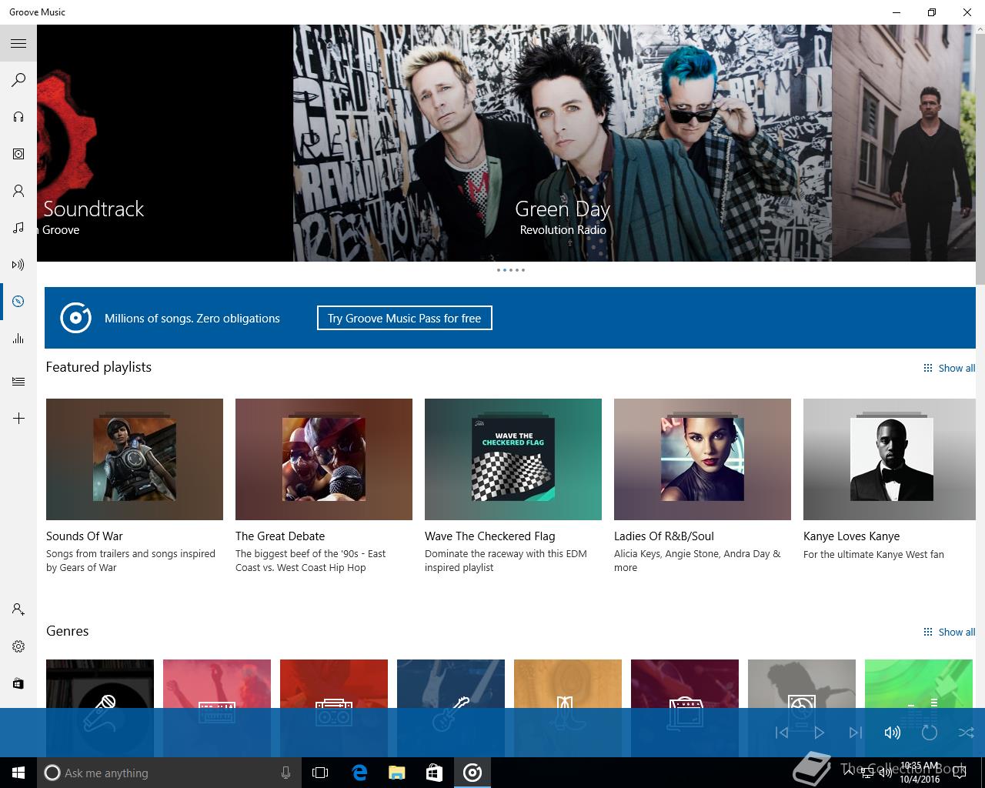Open File Explorer from taskbar
Viewport: 985px width, 788px height.
point(396,773)
